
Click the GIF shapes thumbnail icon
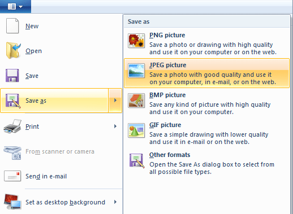click(136, 130)
